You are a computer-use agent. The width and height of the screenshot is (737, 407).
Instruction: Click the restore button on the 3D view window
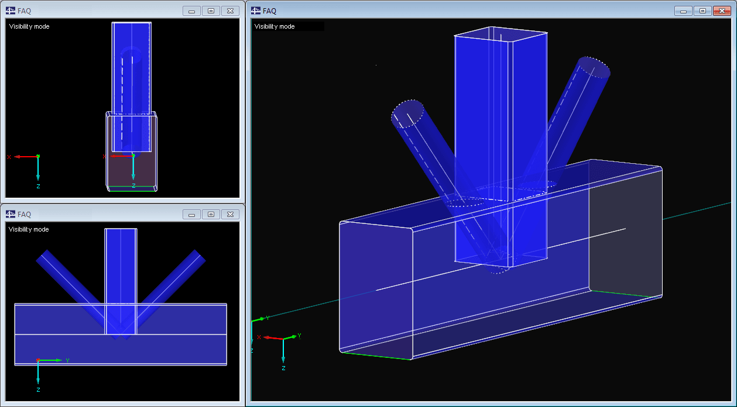click(702, 10)
